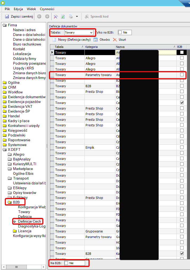Open the printer options dropdown arrow
This screenshot has width=190, height=270.
pyautogui.click(x=77, y=16)
